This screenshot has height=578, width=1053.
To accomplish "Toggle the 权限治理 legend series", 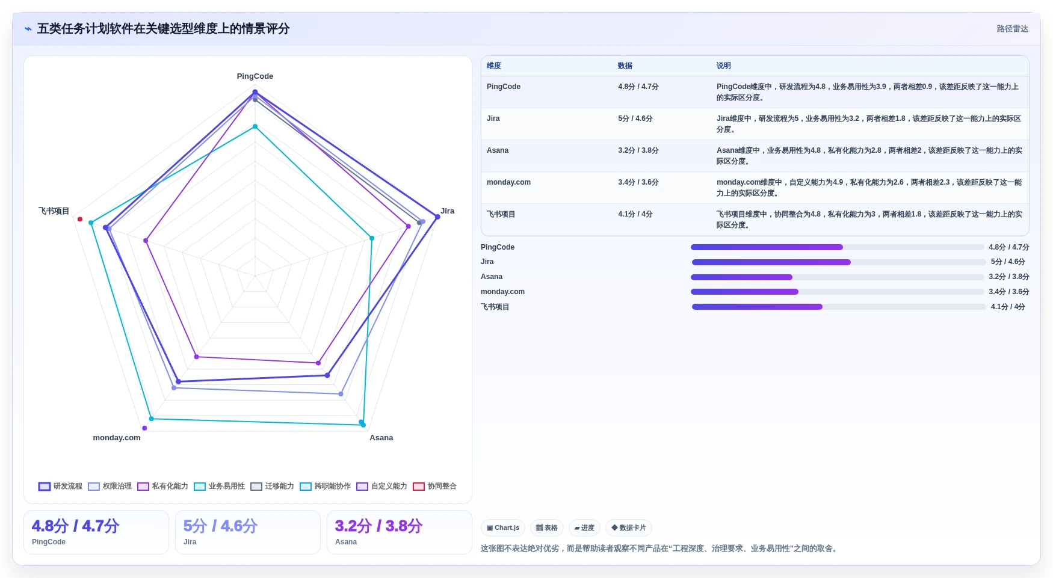I will point(110,486).
